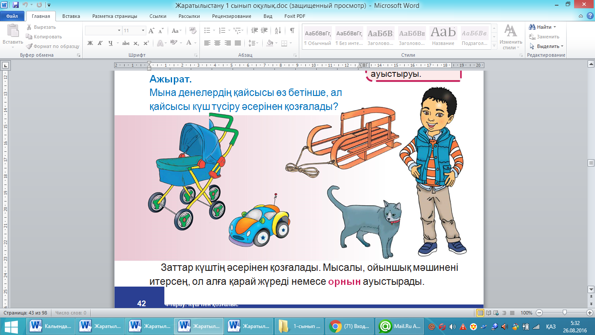Click the zoom slider handle in status bar
Screen dimensions: 595x335
point(565,313)
